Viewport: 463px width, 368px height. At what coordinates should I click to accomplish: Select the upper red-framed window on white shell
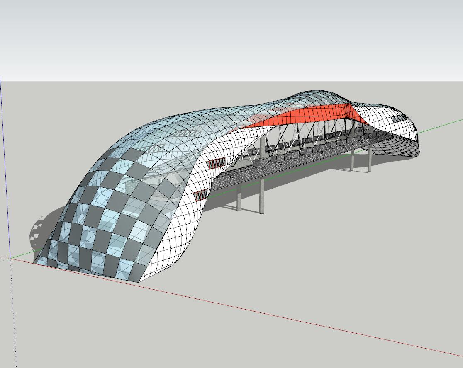tap(216, 163)
